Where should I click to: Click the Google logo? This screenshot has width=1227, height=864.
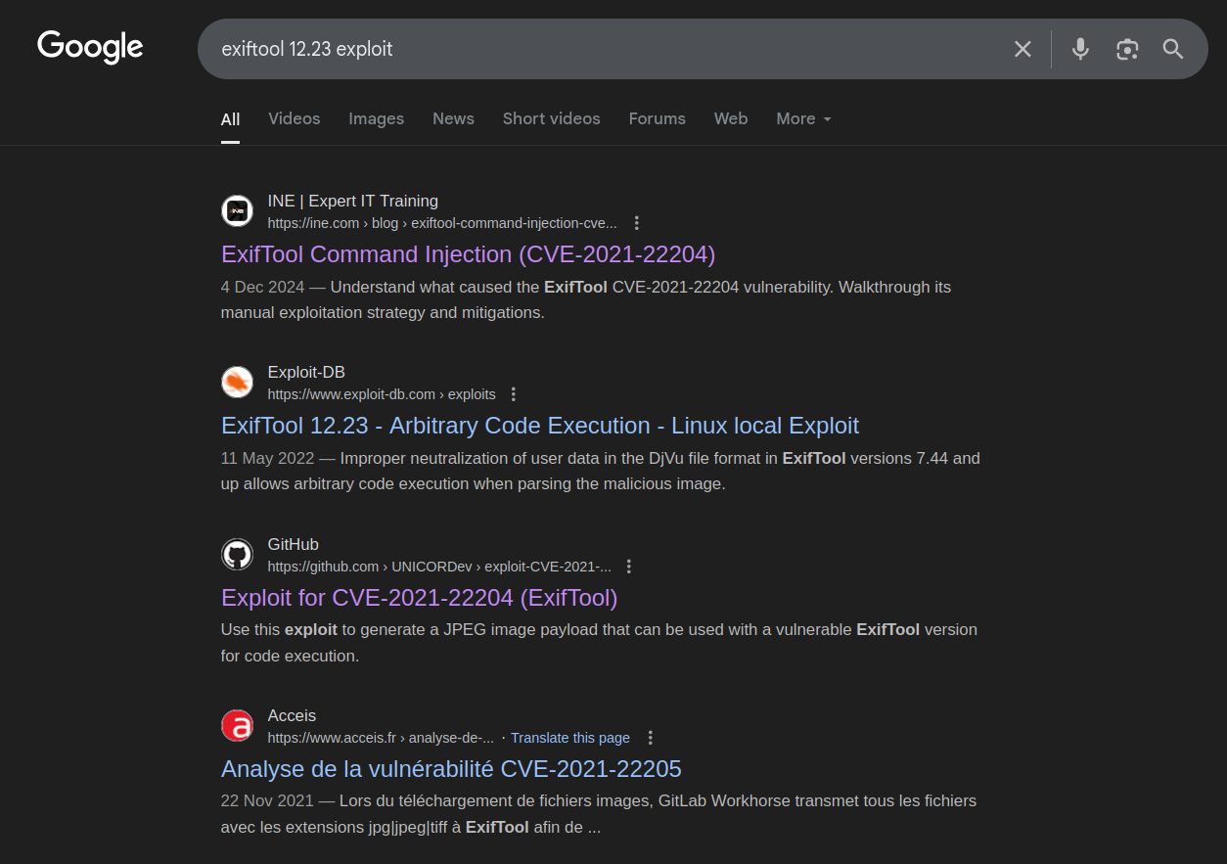90,47
